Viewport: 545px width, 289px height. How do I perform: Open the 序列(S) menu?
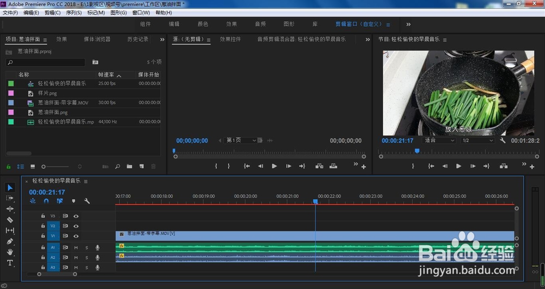coord(74,13)
